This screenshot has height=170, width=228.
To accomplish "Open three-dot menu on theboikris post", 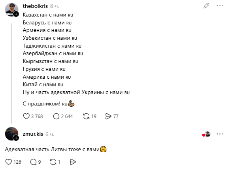I will 220,6.
